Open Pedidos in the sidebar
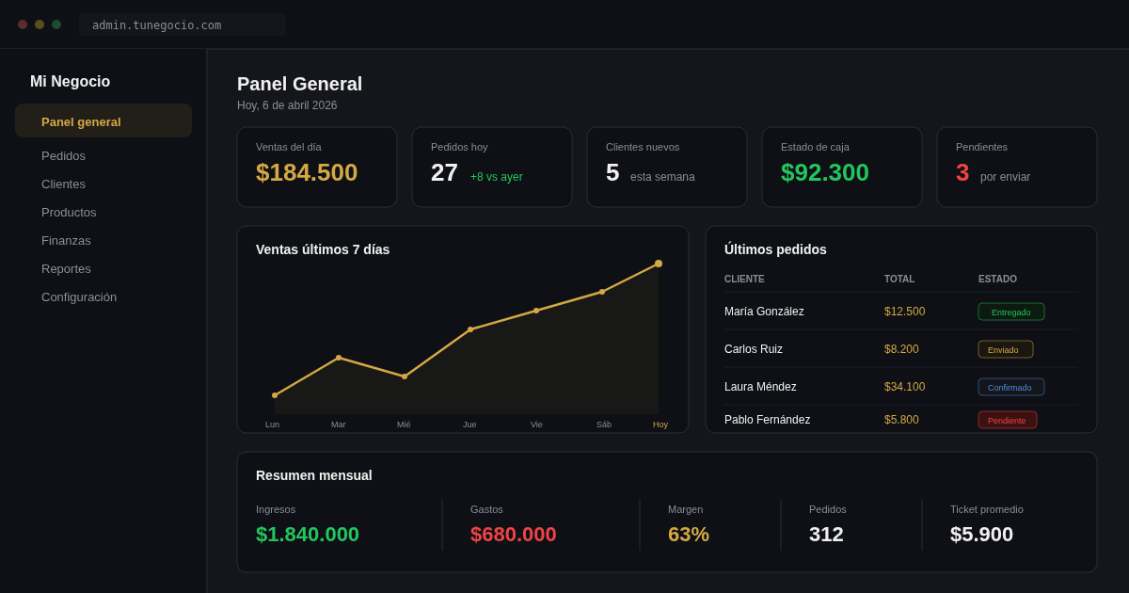The width and height of the screenshot is (1129, 593). (63, 155)
